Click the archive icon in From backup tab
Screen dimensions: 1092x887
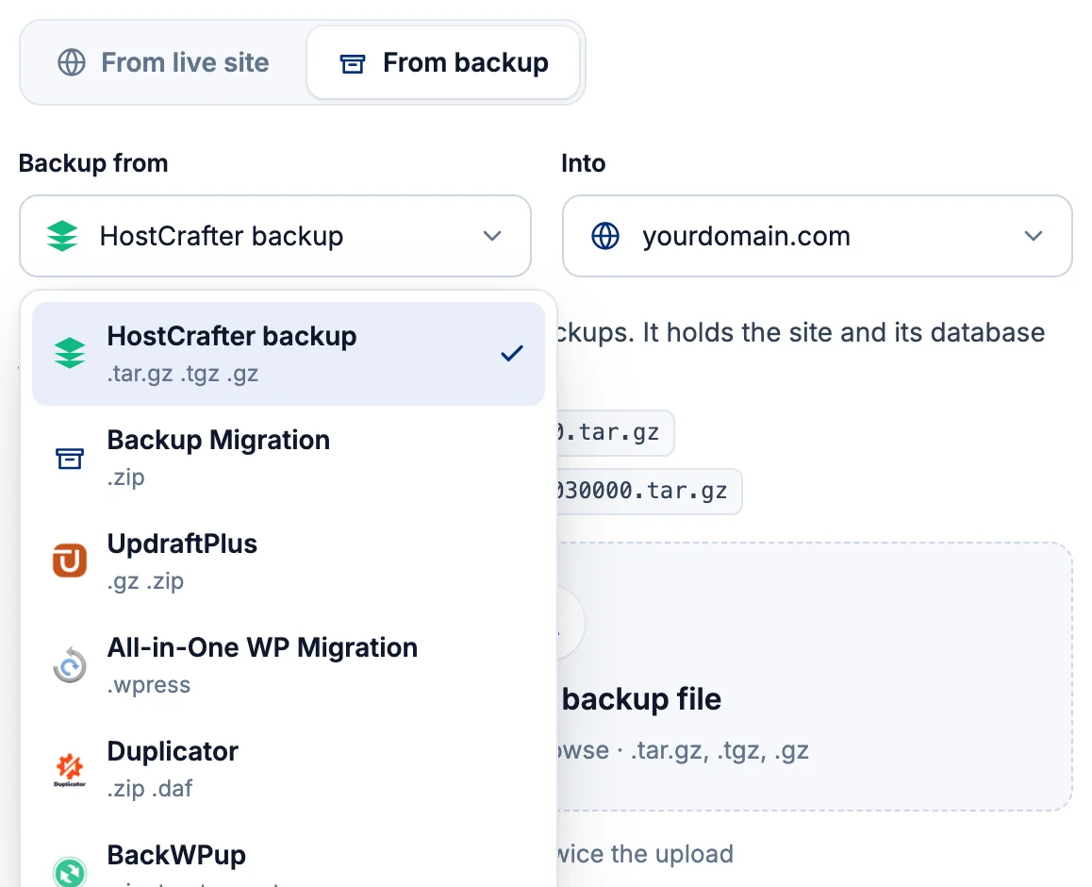(x=353, y=63)
